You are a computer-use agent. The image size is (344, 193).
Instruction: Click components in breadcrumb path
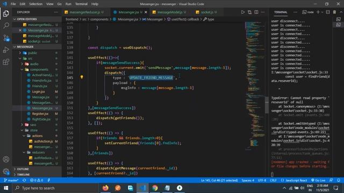click(99, 19)
